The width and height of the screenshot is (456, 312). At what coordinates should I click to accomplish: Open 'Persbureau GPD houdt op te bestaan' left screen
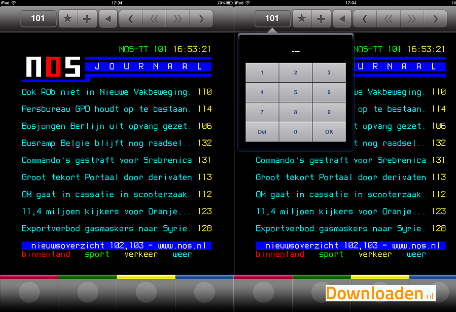pyautogui.click(x=117, y=109)
